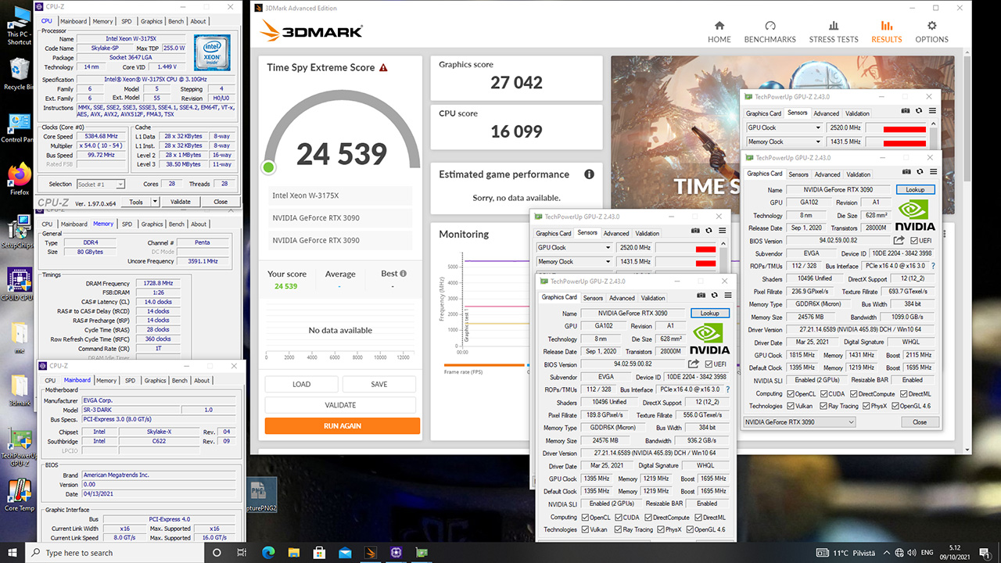Open Memory Clock dropdown in GPU-Z Sensors above Monitoring chart
The image size is (1001, 563).
608,262
